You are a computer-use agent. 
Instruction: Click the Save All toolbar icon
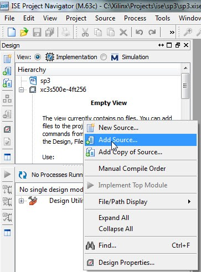49,32
